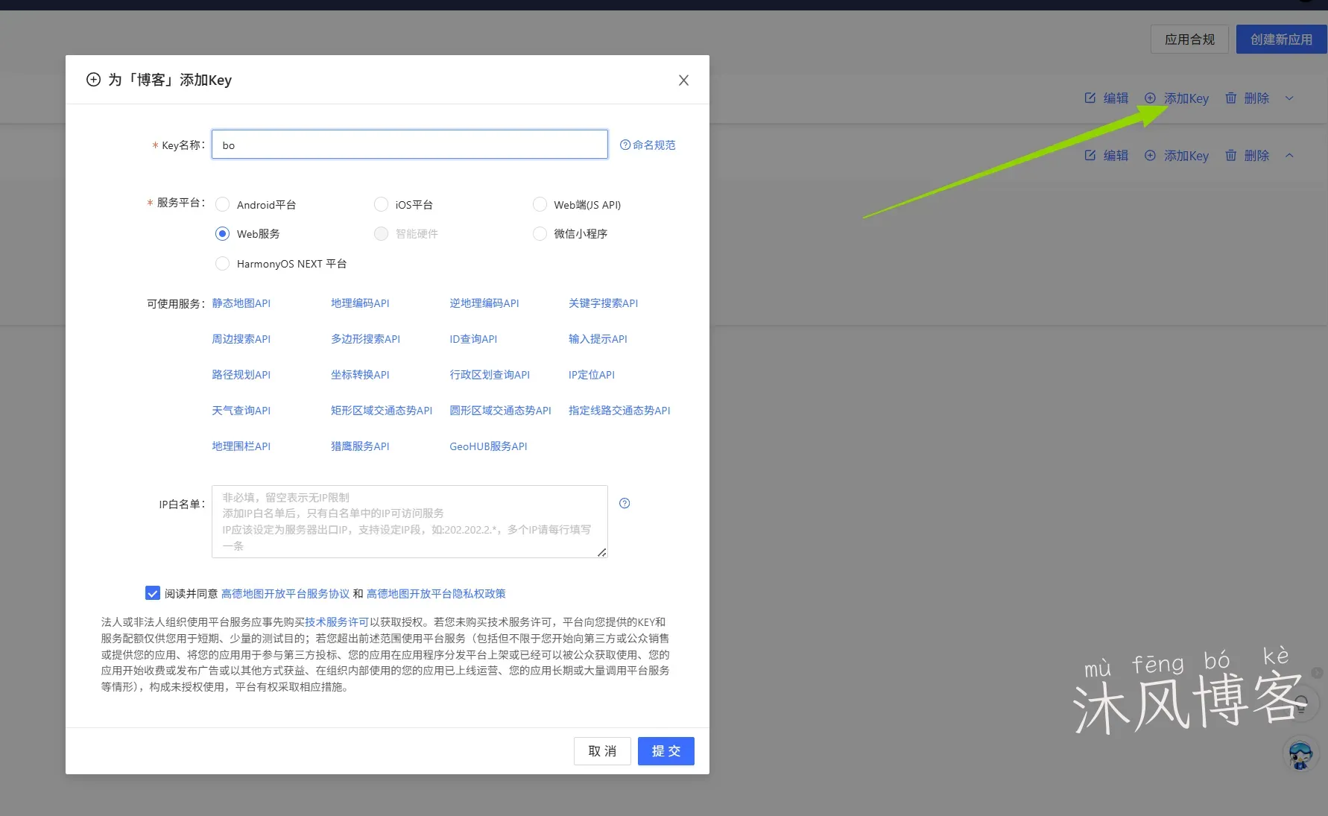Viewport: 1328px width, 816px height.
Task: Click the 创建新应用 button
Action: coord(1280,39)
